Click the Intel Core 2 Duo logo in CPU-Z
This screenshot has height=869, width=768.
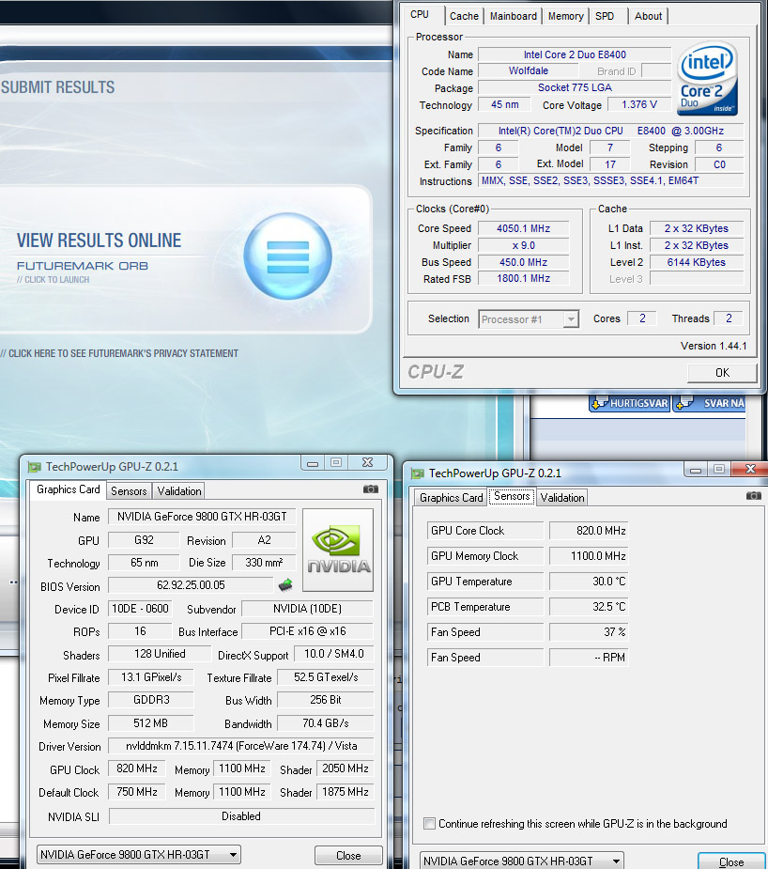point(707,78)
